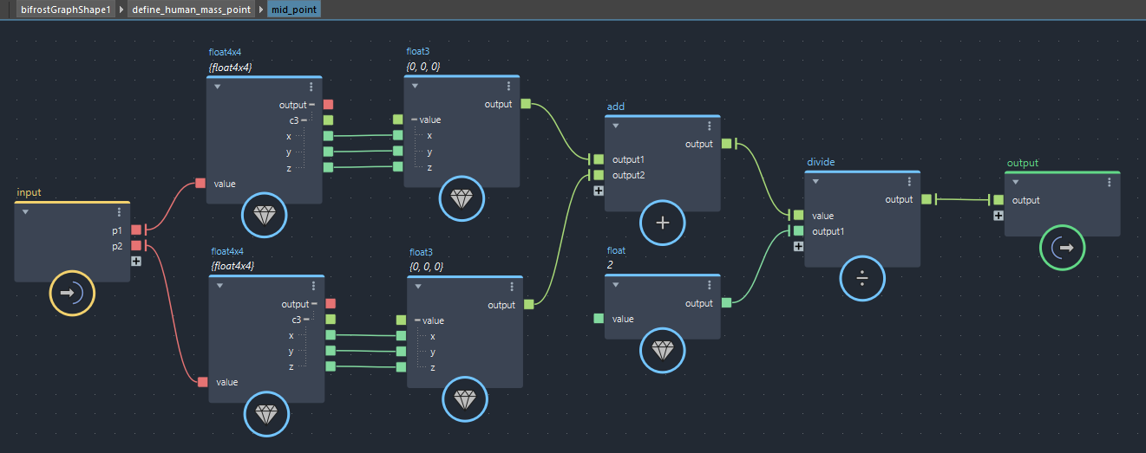Open the three-dot menu on the divide node
This screenshot has height=453, width=1146.
pos(909,182)
